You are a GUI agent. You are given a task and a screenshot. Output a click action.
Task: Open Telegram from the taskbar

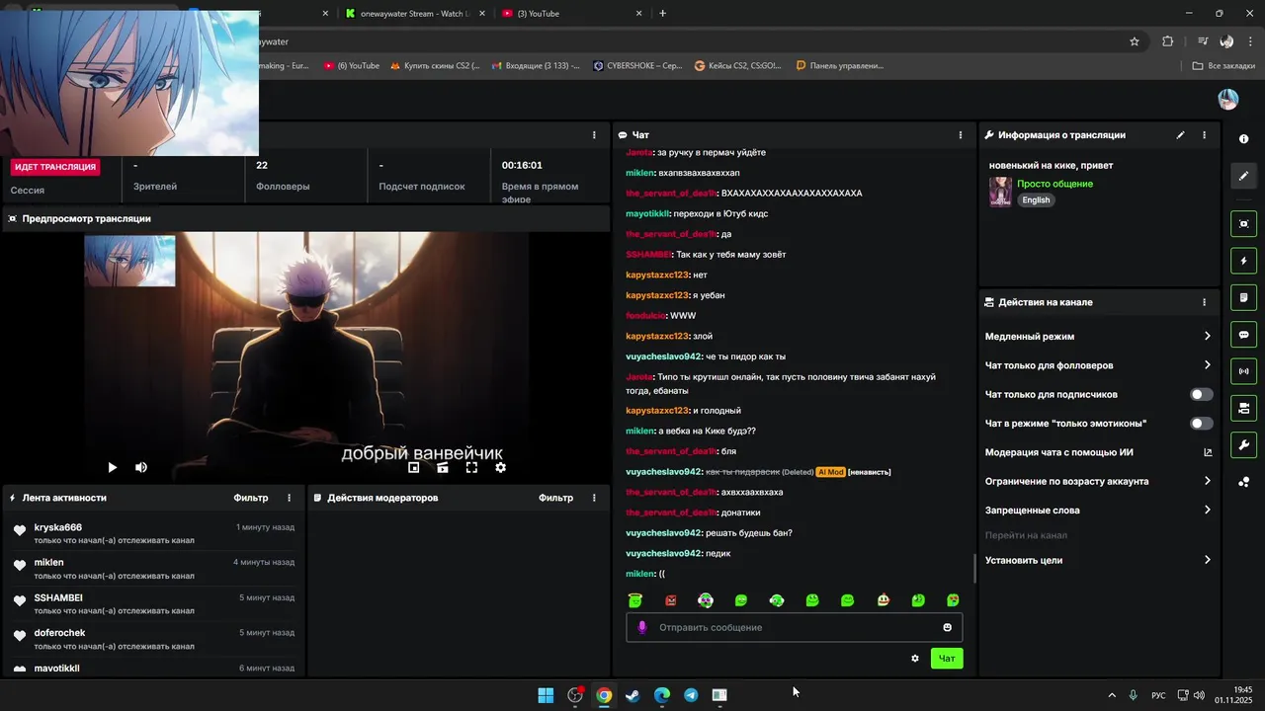point(691,695)
